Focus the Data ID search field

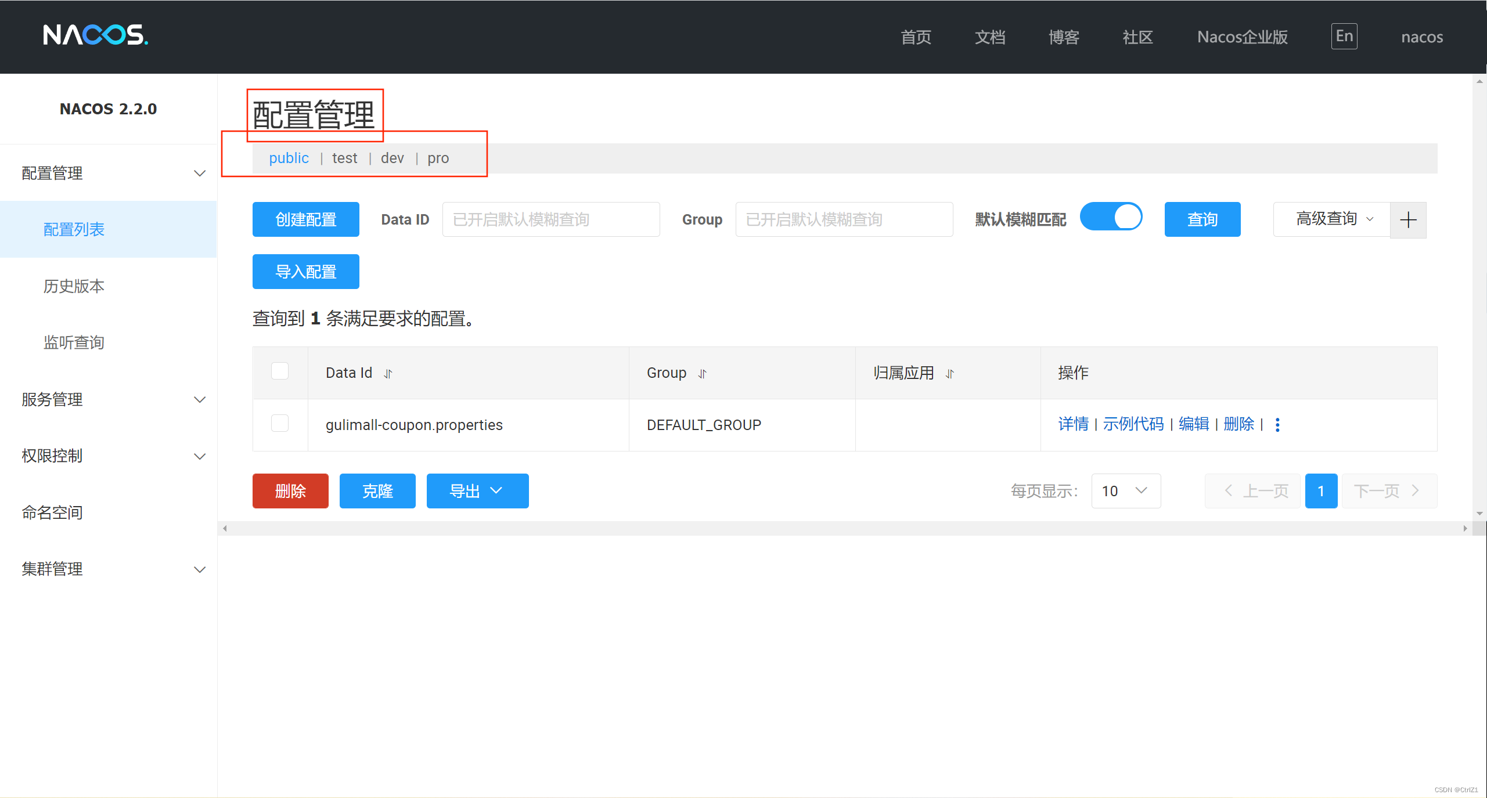tap(551, 219)
